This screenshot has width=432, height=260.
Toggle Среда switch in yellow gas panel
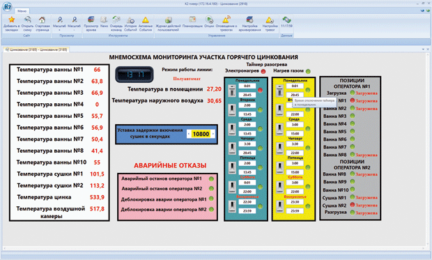click(279, 129)
